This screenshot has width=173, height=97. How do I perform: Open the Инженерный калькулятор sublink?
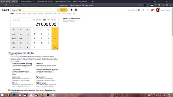click(22, 64)
